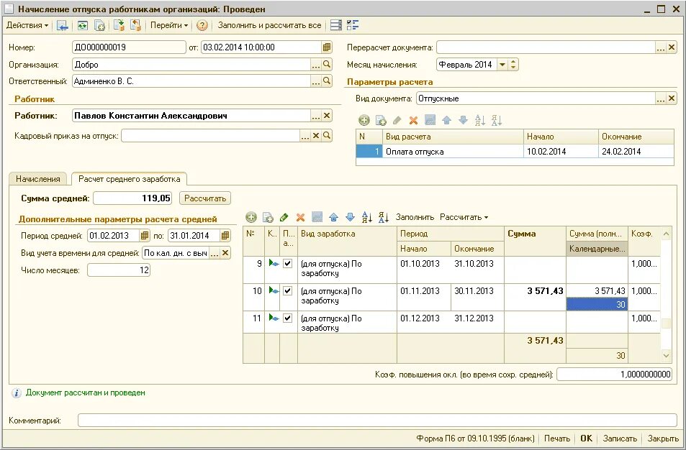The width and height of the screenshot is (686, 450).
Task: Add a row in the average earnings table
Action: [251, 217]
